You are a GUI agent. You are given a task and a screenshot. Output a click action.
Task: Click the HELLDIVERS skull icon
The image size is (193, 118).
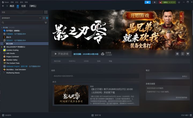point(5,47)
